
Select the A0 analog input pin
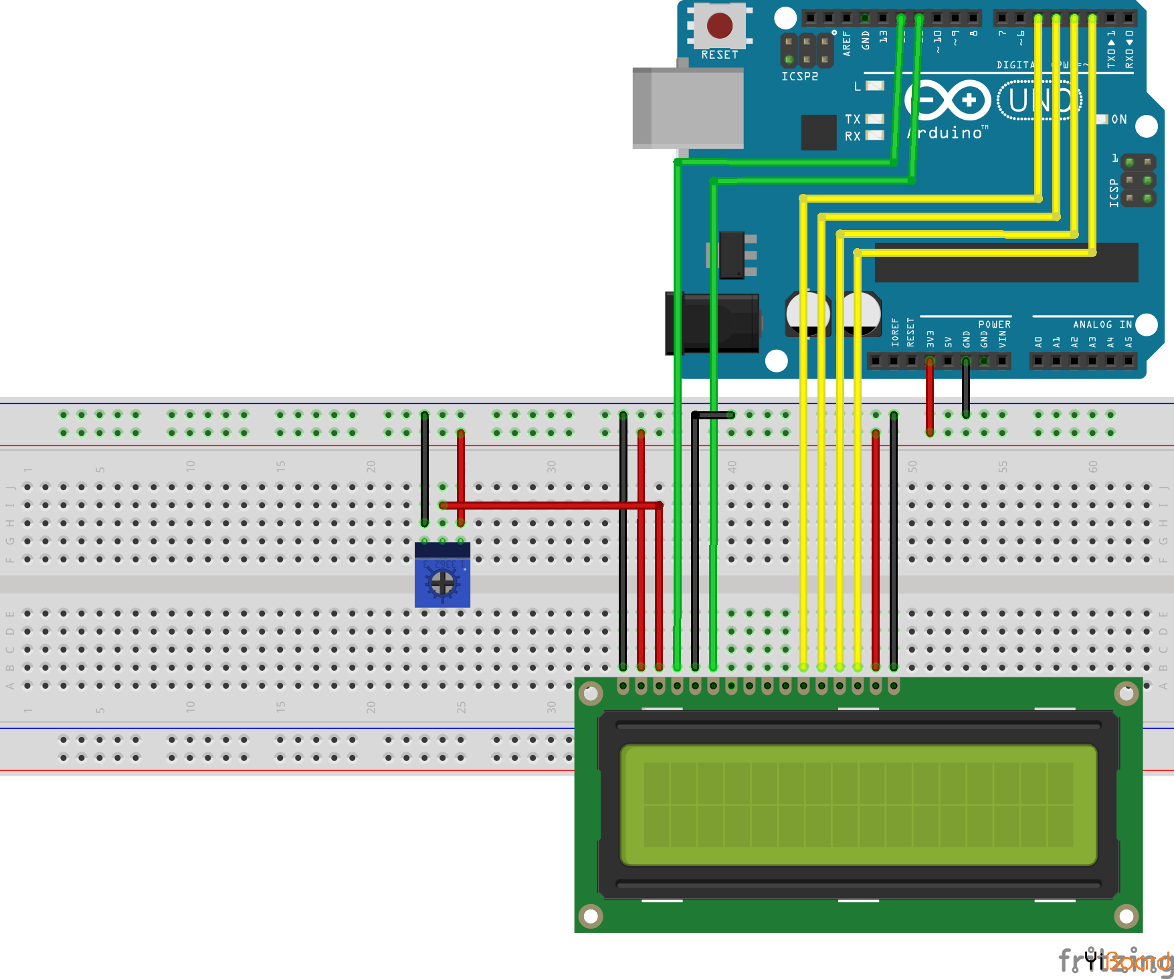coord(1038,361)
